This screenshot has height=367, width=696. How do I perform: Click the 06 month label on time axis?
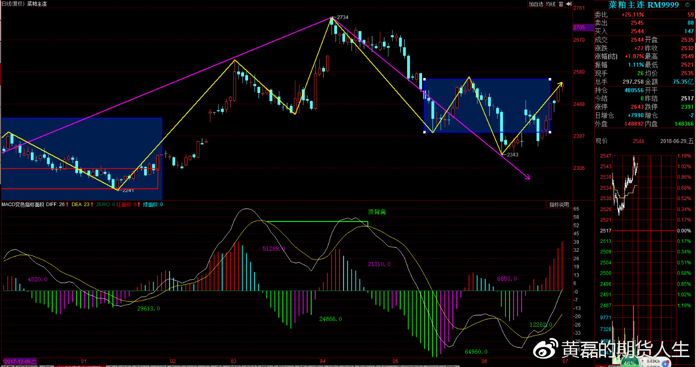coord(484,362)
